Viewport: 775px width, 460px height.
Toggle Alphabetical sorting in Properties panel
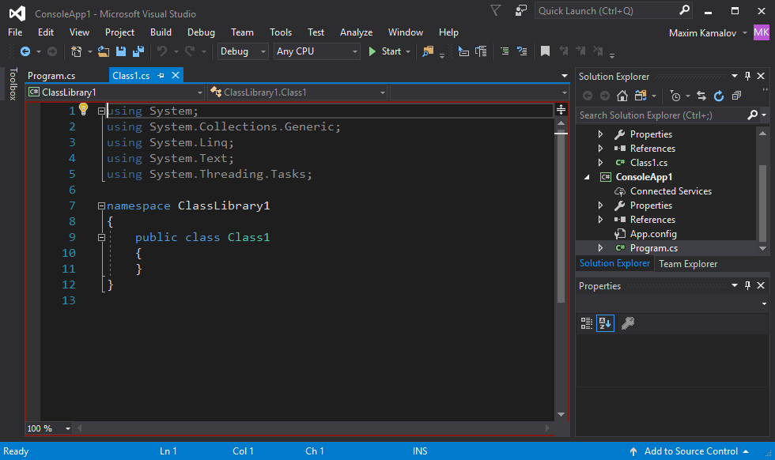pyautogui.click(x=605, y=323)
